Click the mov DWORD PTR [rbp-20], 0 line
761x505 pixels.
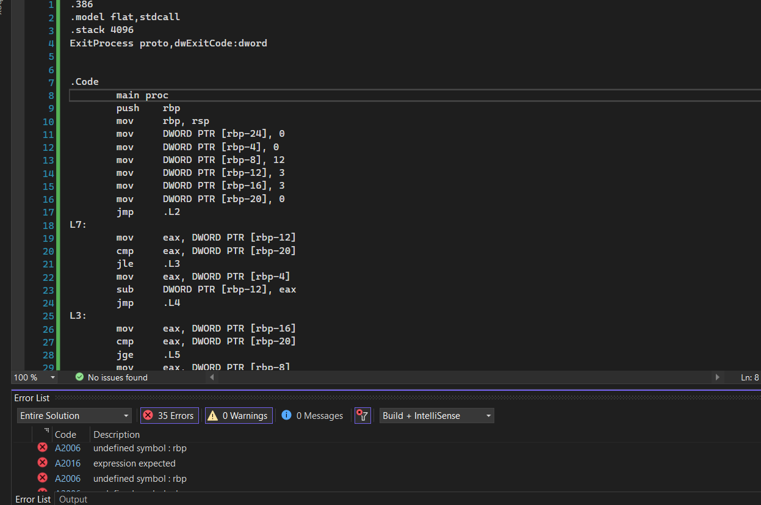201,199
